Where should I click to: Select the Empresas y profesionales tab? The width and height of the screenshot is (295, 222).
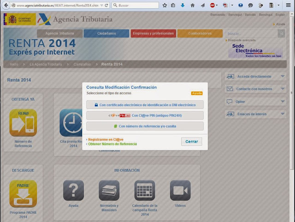(153, 33)
